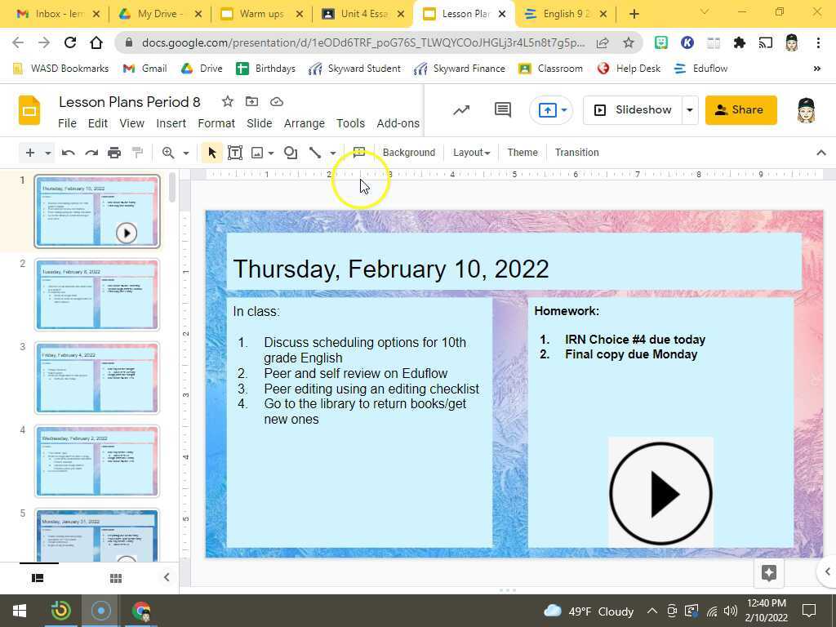Check cloud save status icon
This screenshot has height=627, width=836.
[276, 101]
